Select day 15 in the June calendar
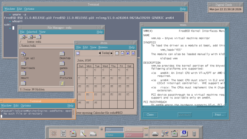The height and width of the screenshot is (139, 247). 89,88
